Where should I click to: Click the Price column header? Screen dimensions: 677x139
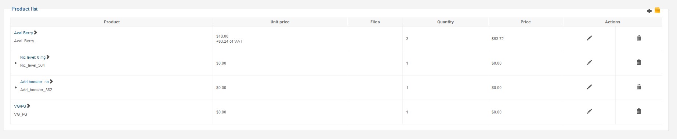click(x=525, y=22)
